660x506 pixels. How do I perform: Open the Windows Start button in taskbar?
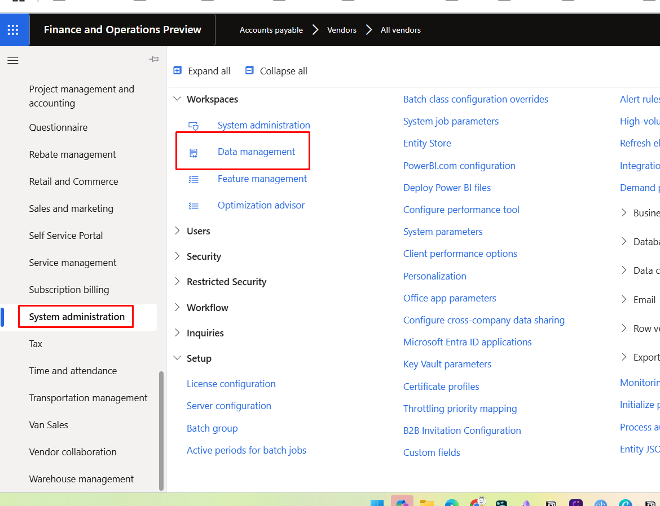point(377,503)
